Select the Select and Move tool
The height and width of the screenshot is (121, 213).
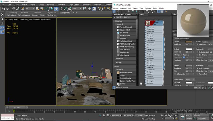tap(56, 9)
